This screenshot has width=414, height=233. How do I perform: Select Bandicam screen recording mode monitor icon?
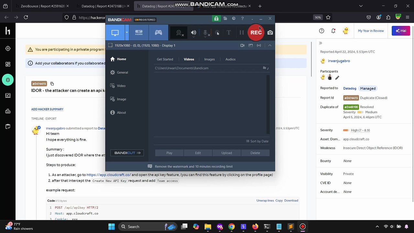(115, 32)
